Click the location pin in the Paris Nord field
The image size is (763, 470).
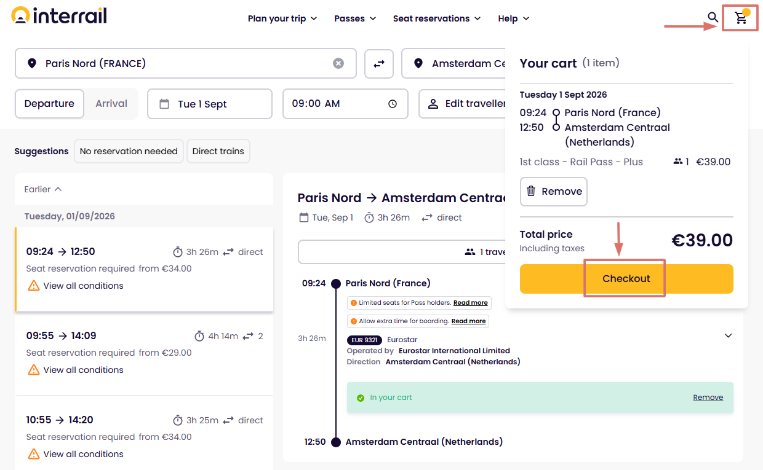pos(32,63)
